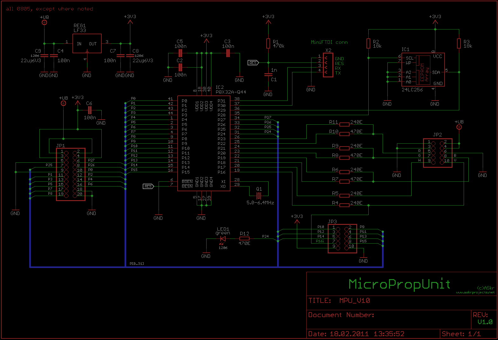Select the JP3 10-pin header

point(342,239)
